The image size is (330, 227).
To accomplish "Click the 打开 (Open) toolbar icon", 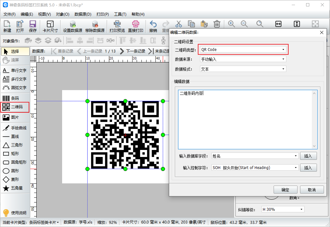I will [20, 26].
